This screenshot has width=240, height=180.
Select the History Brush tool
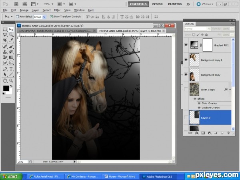pyautogui.click(x=11, y=52)
